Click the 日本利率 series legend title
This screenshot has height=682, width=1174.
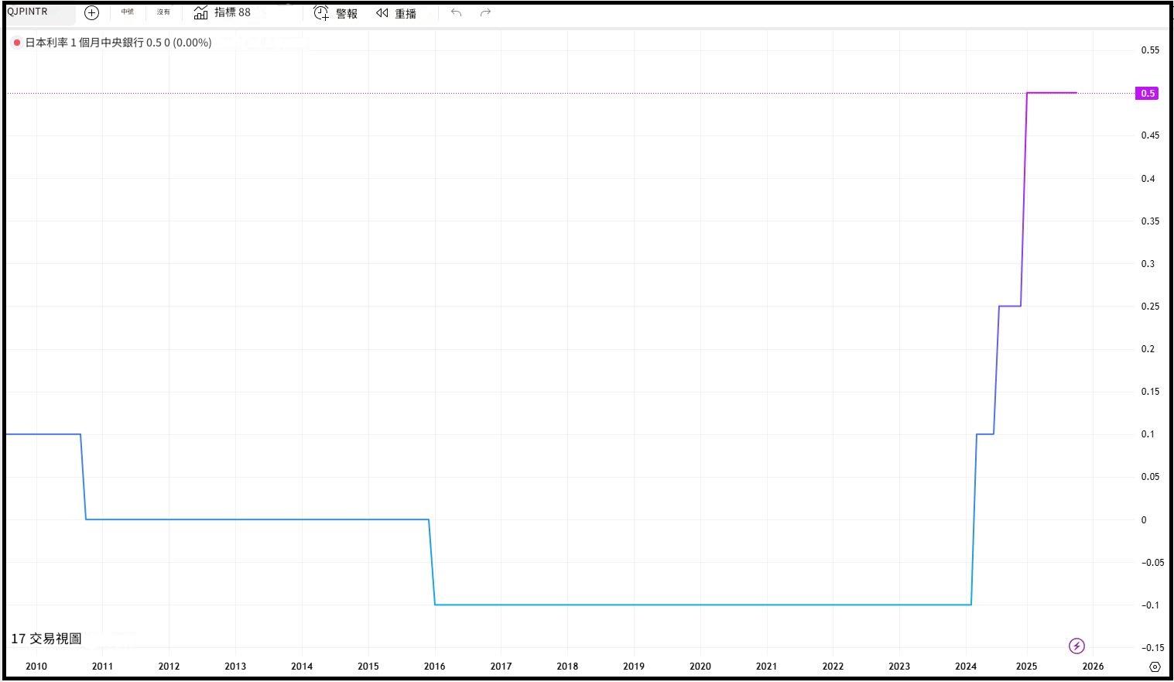[x=84, y=43]
